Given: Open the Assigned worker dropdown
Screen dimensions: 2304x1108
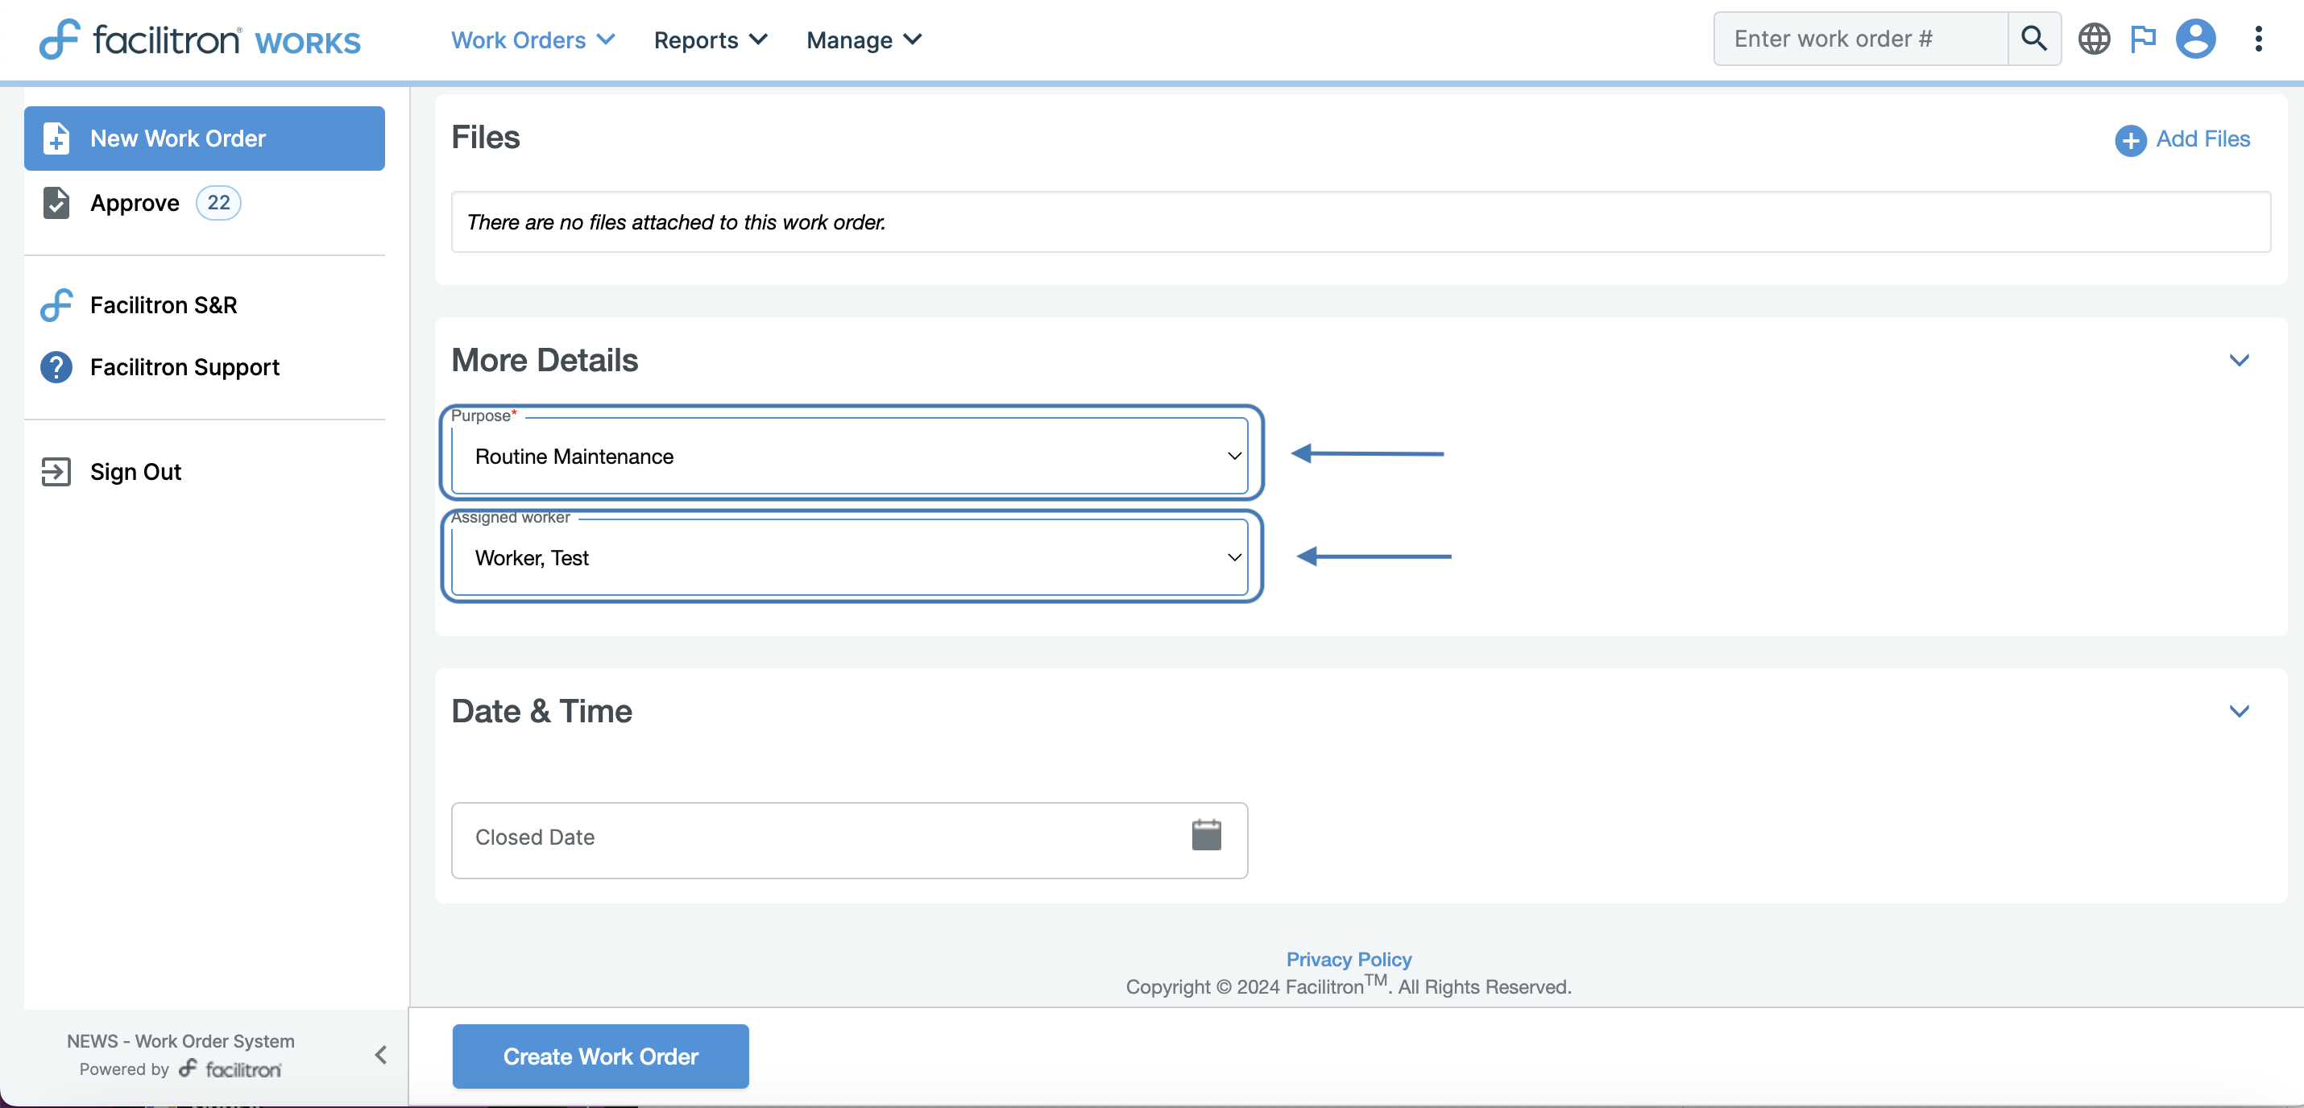Looking at the screenshot, I should pyautogui.click(x=848, y=557).
